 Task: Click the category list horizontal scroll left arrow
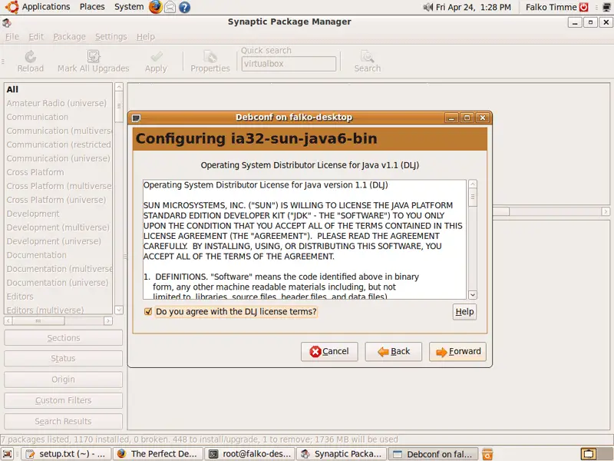(x=8, y=320)
